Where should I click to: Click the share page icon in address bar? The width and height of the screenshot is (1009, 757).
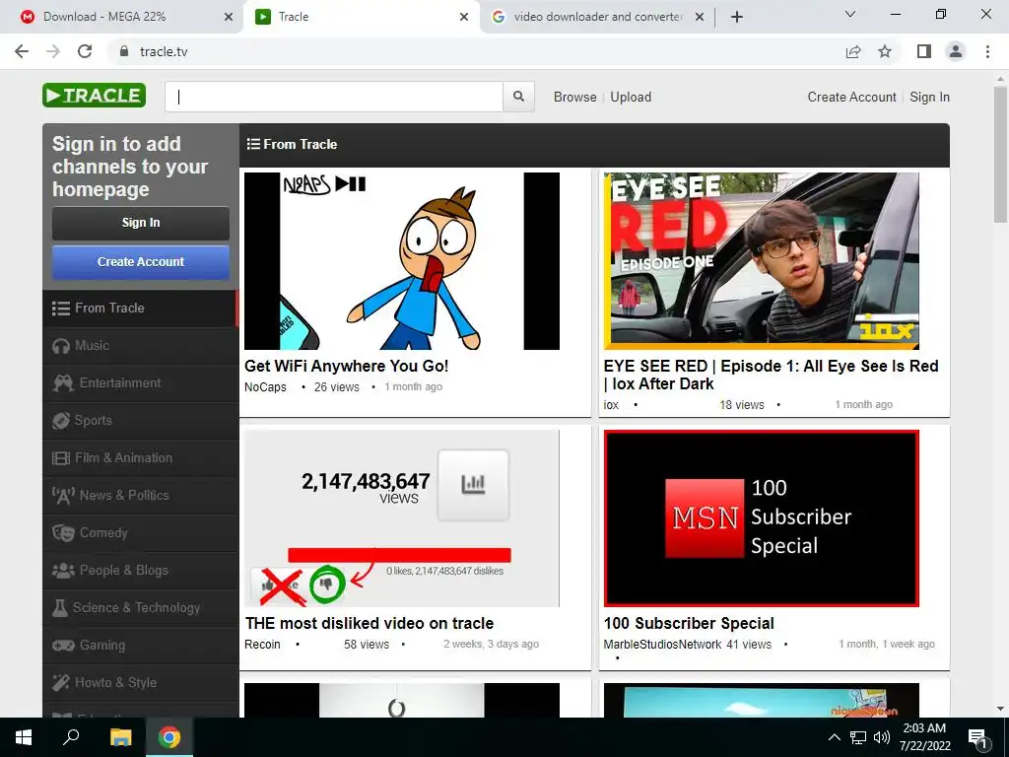click(x=853, y=51)
